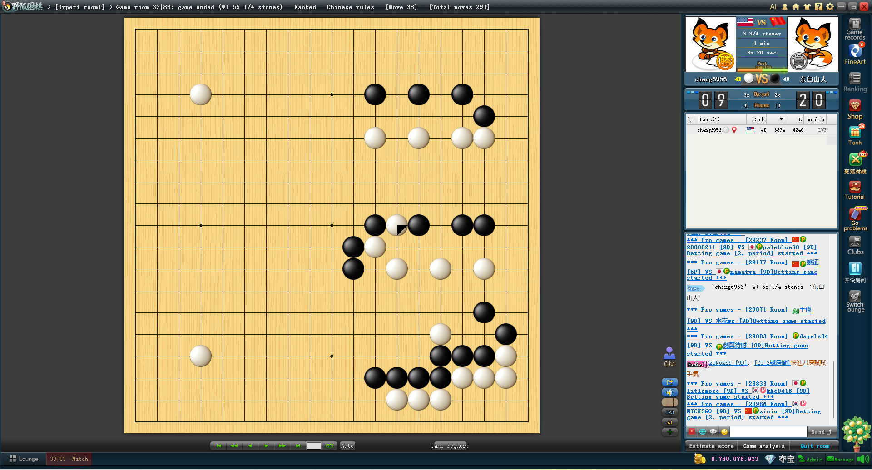Open the help question mark icon
The width and height of the screenshot is (872, 470).
point(818,6)
